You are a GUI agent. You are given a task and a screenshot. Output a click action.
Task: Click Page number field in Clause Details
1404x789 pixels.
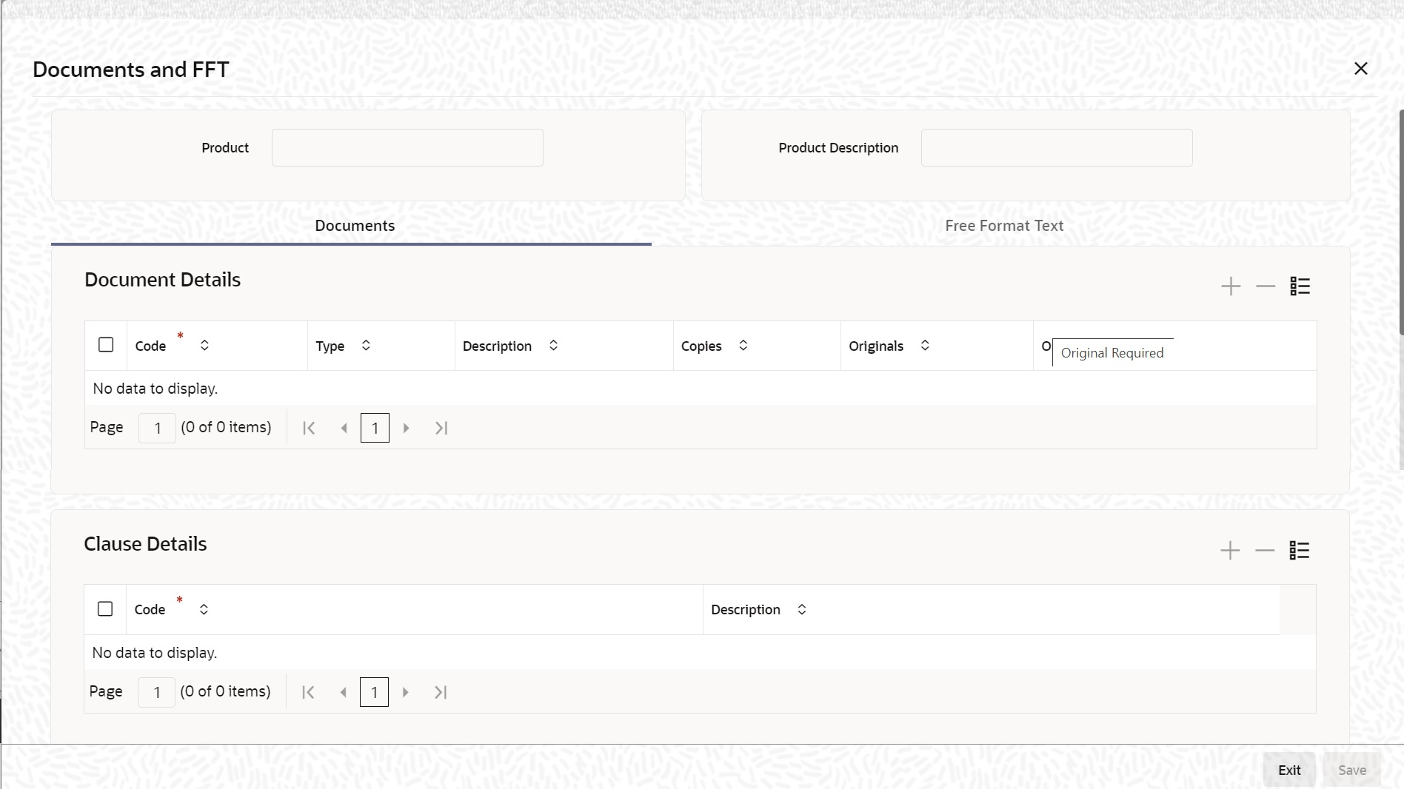[x=156, y=692]
